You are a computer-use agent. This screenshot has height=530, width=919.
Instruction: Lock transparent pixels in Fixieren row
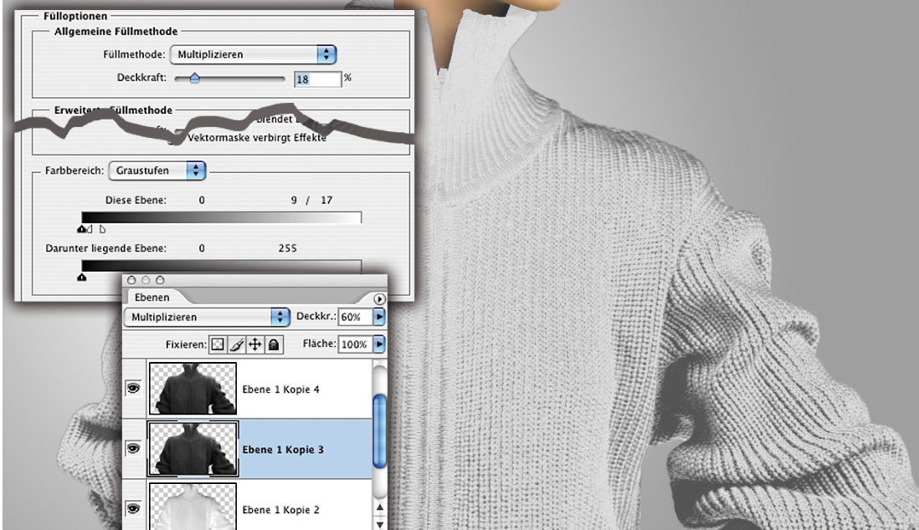pyautogui.click(x=218, y=344)
